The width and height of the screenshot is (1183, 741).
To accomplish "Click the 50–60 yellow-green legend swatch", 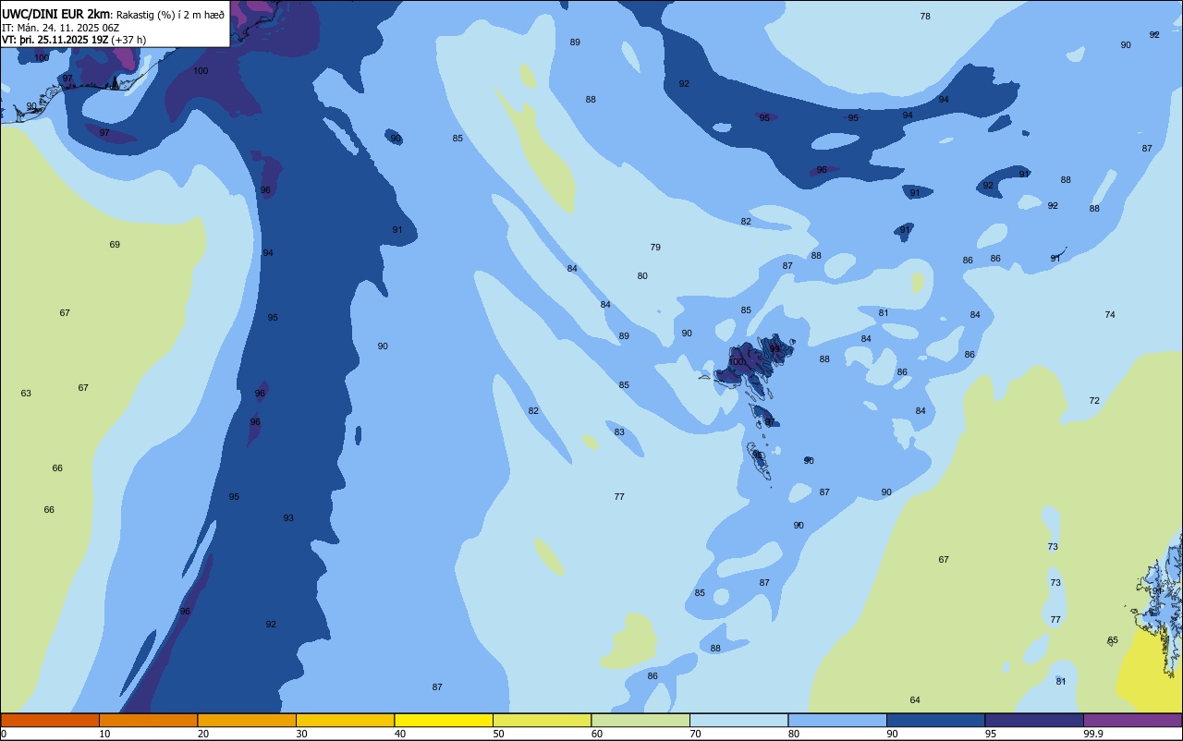I will click(542, 720).
